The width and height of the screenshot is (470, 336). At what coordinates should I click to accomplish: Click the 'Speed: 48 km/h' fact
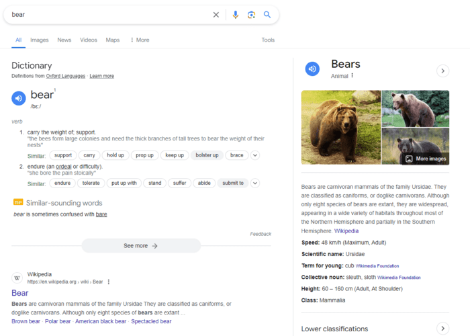pyautogui.click(x=344, y=243)
